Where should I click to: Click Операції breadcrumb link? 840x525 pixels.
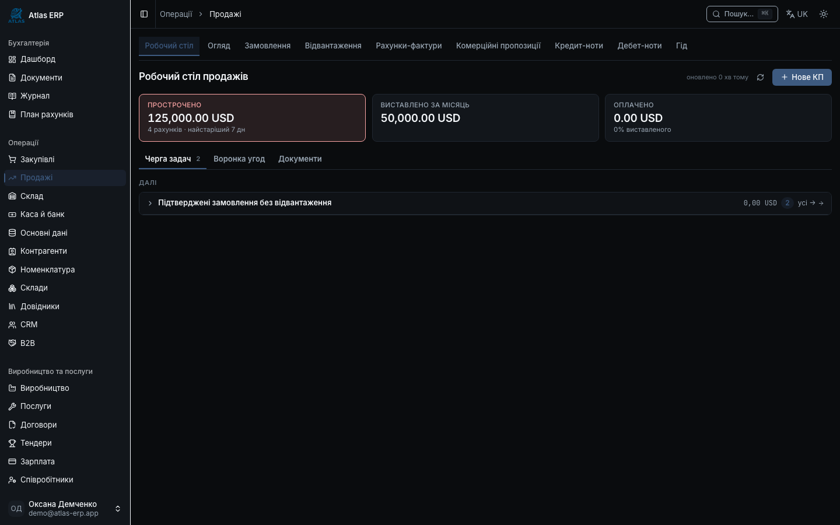[x=176, y=14]
